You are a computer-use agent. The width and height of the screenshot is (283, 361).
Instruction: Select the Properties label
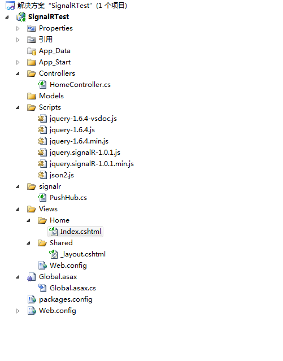(56, 28)
